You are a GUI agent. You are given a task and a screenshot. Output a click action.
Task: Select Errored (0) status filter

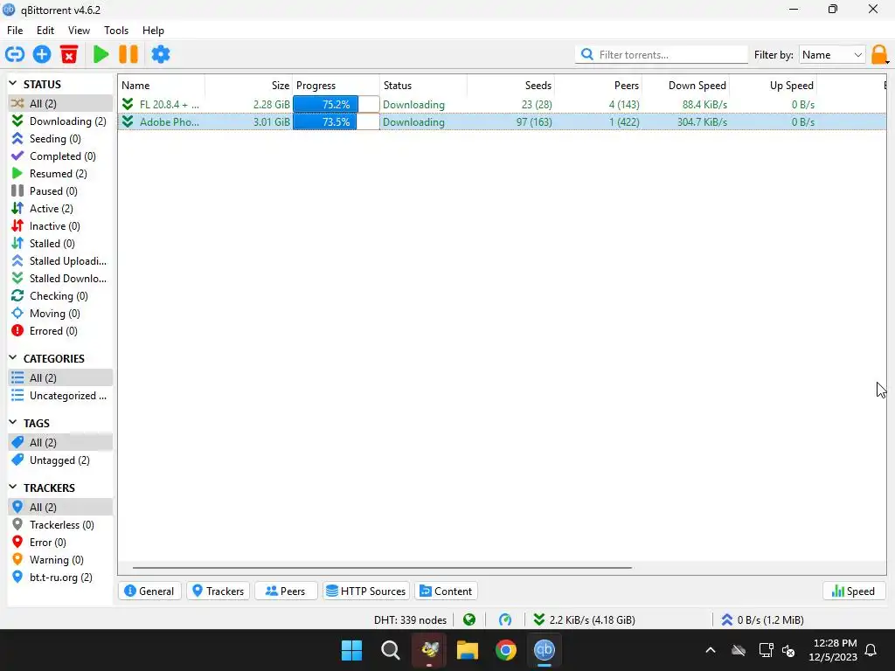click(60, 331)
